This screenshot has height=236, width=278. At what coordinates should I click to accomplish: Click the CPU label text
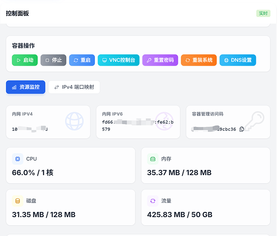pyautogui.click(x=31, y=159)
